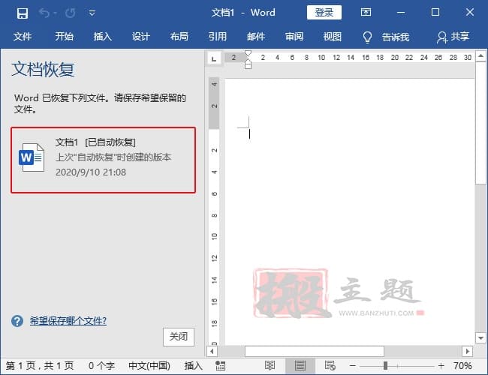
Task: Click the Redo icon in quick access toolbar
Action: [70, 13]
